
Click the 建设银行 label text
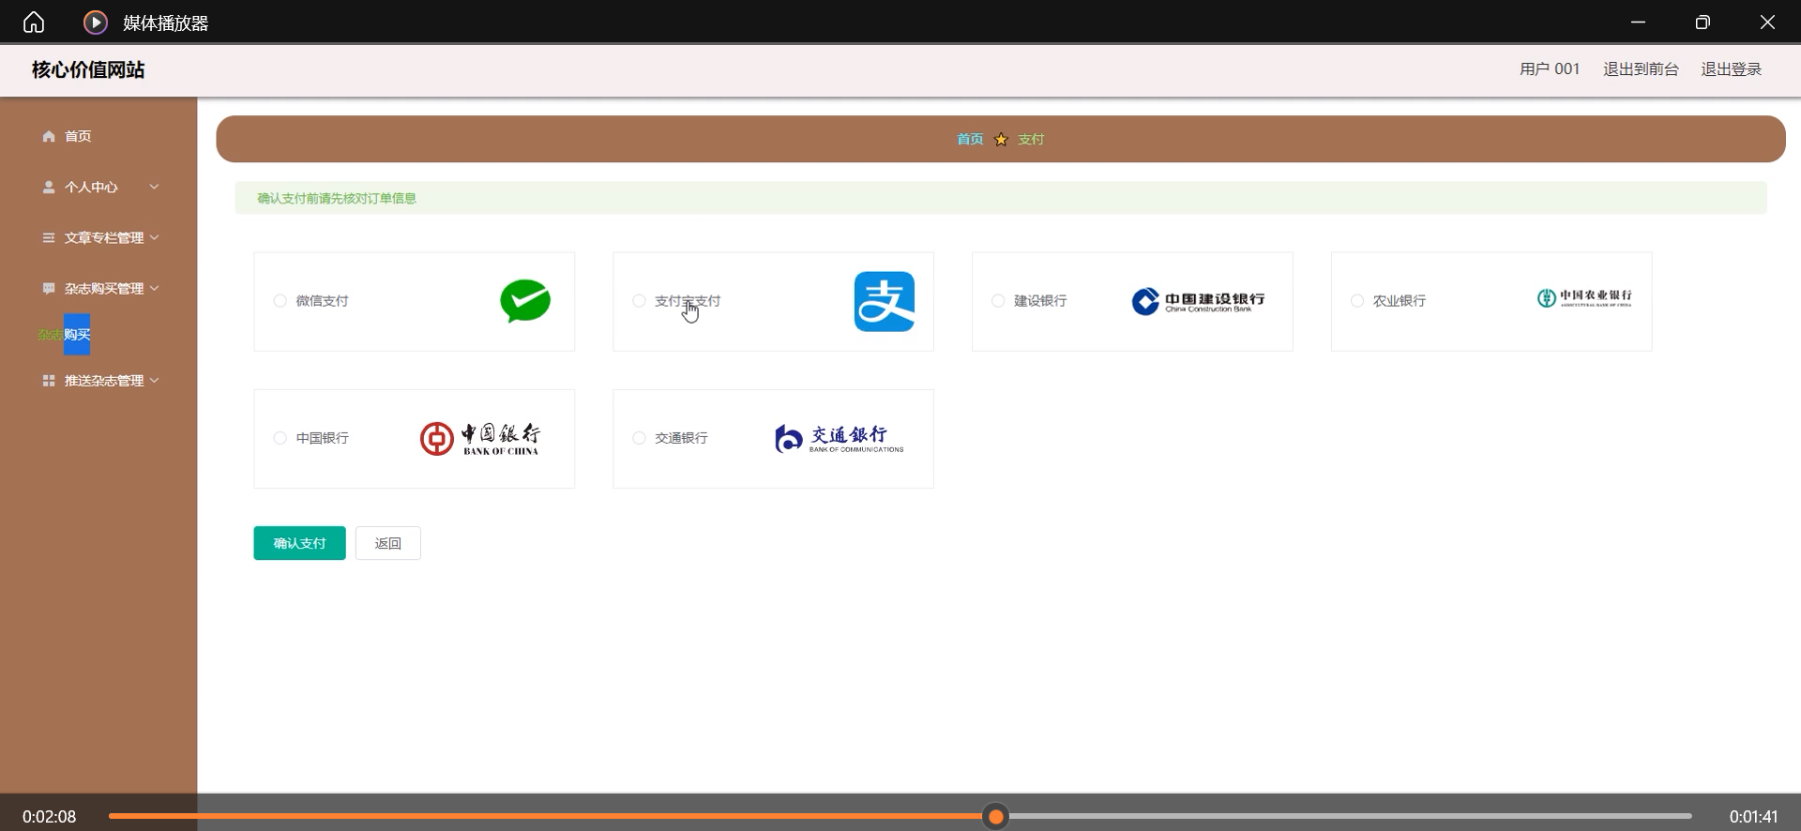(1040, 301)
